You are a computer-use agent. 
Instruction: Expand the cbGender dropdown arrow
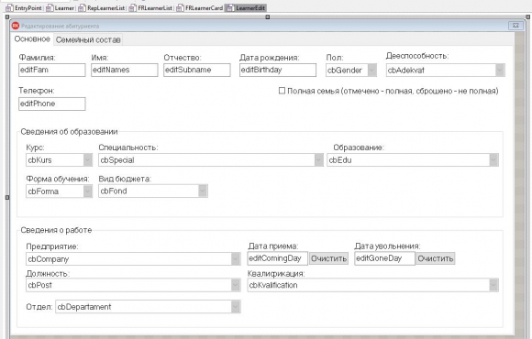pos(371,71)
